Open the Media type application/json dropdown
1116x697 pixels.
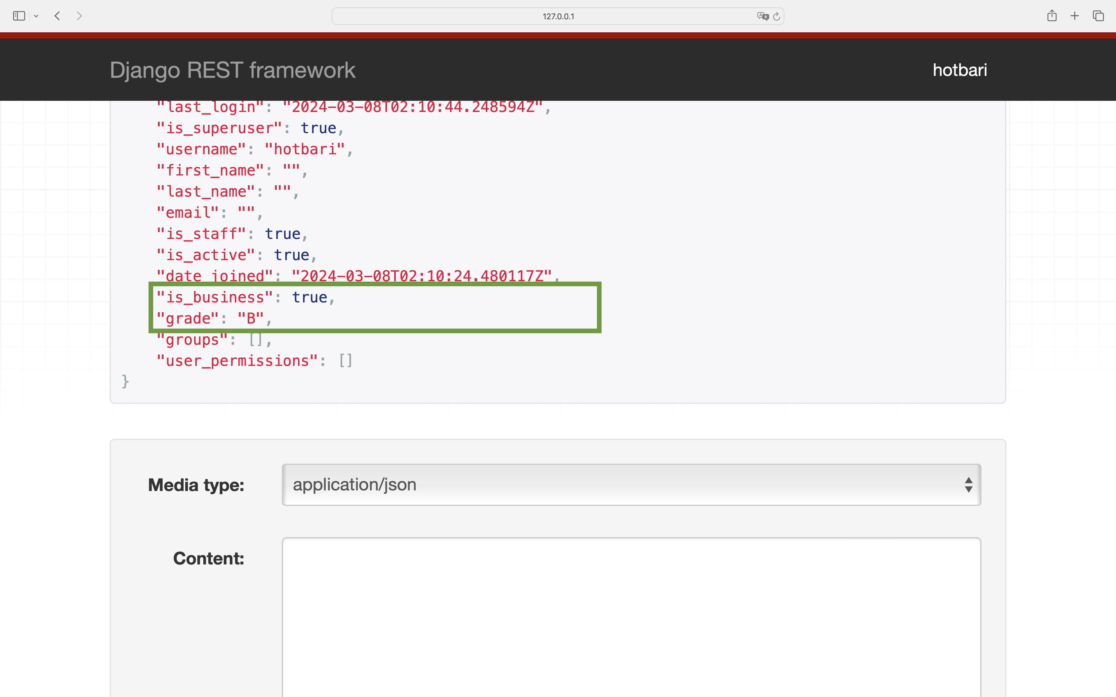tap(631, 484)
